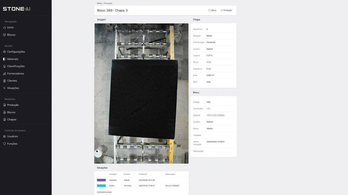Image resolution: width=348 pixels, height=195 pixels.
Task: Open the slab photo in Imagem panel
Action: (x=141, y=93)
